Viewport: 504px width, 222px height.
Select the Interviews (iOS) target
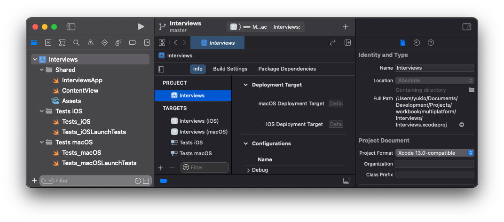(195, 121)
